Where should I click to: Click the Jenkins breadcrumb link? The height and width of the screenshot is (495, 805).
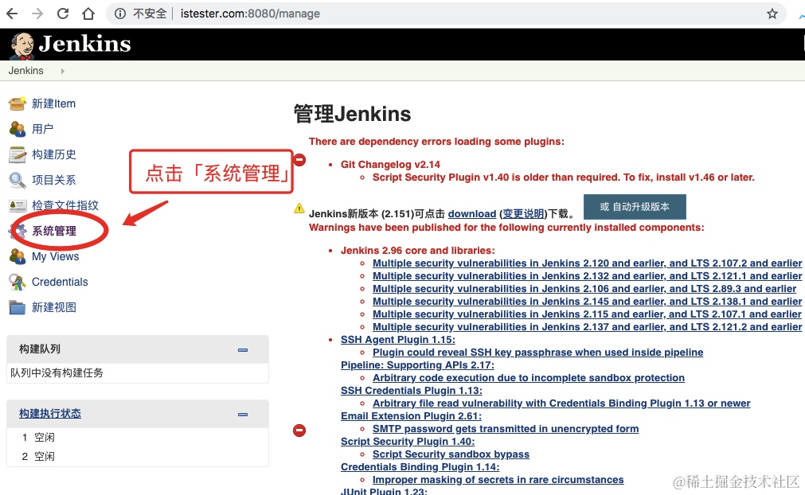click(25, 71)
